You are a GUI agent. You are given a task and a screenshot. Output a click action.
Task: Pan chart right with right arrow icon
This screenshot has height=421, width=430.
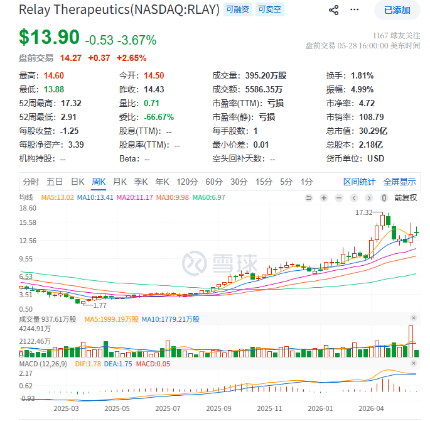point(369,198)
